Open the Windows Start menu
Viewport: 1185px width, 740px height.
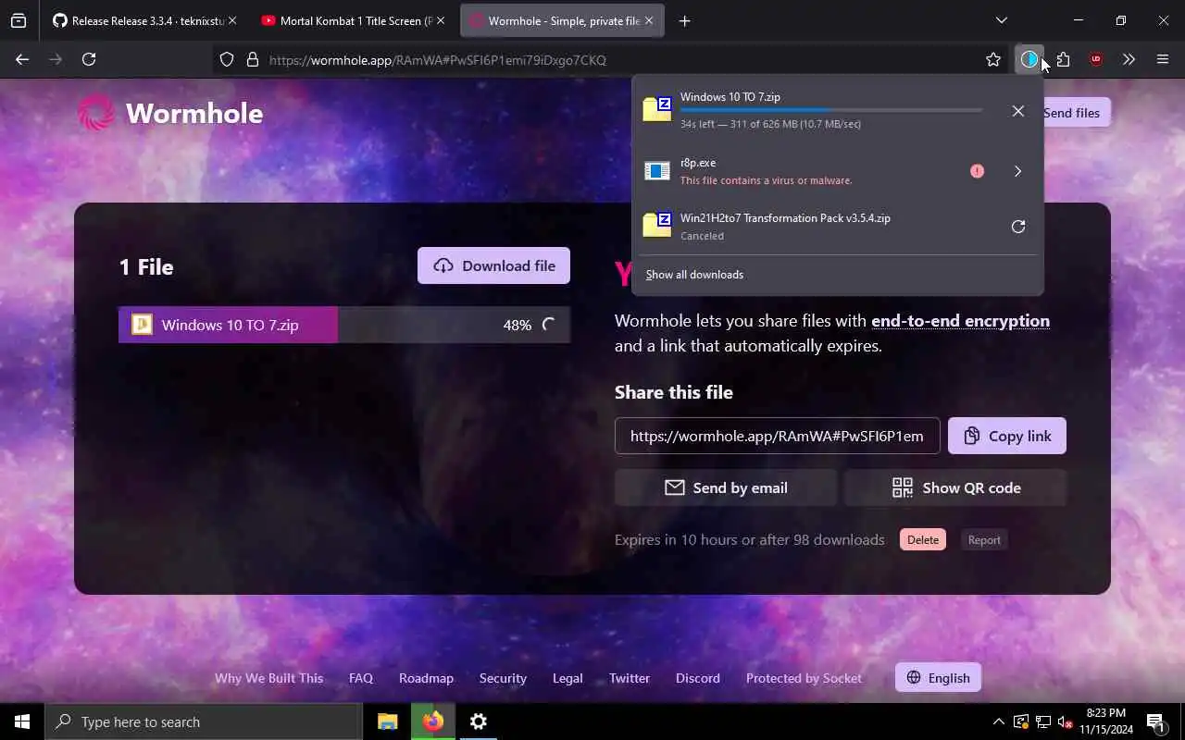(x=22, y=721)
